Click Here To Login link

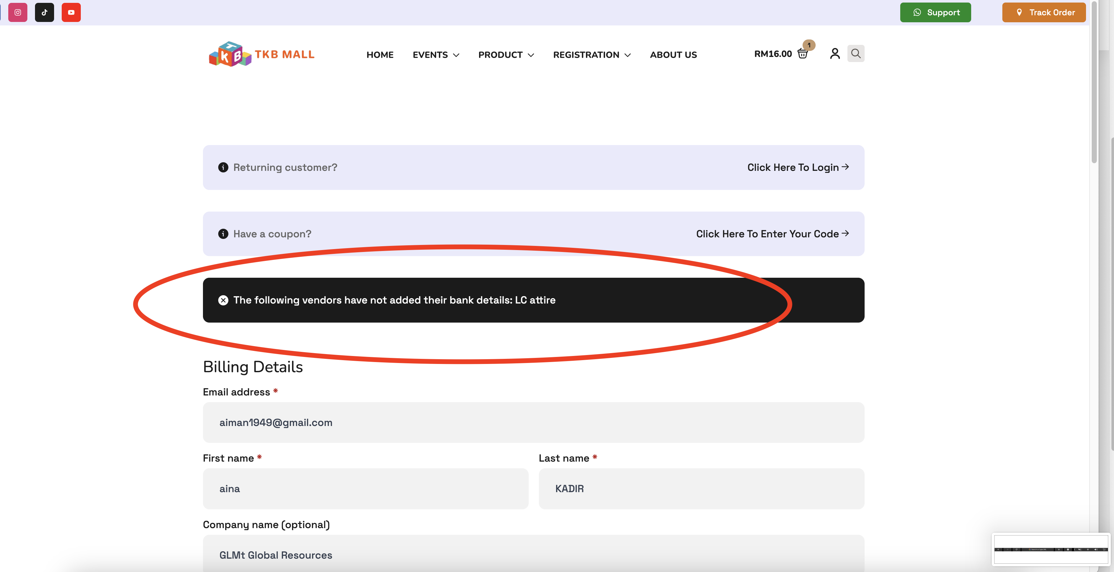tap(798, 167)
